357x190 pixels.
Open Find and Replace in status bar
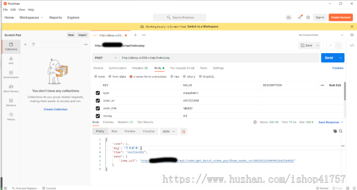(x=24, y=188)
